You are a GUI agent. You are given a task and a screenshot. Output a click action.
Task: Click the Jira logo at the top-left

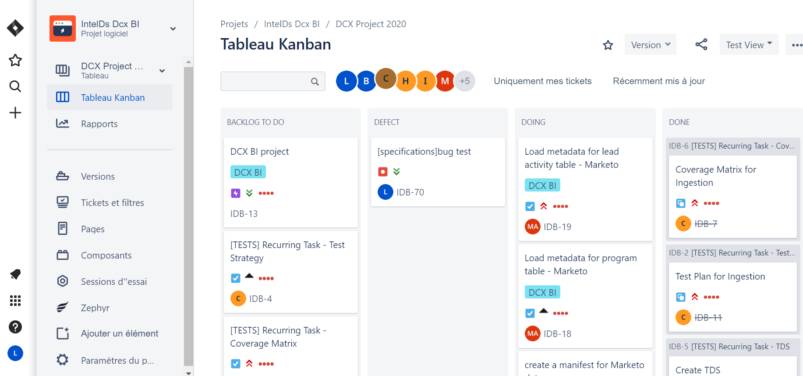tap(15, 28)
